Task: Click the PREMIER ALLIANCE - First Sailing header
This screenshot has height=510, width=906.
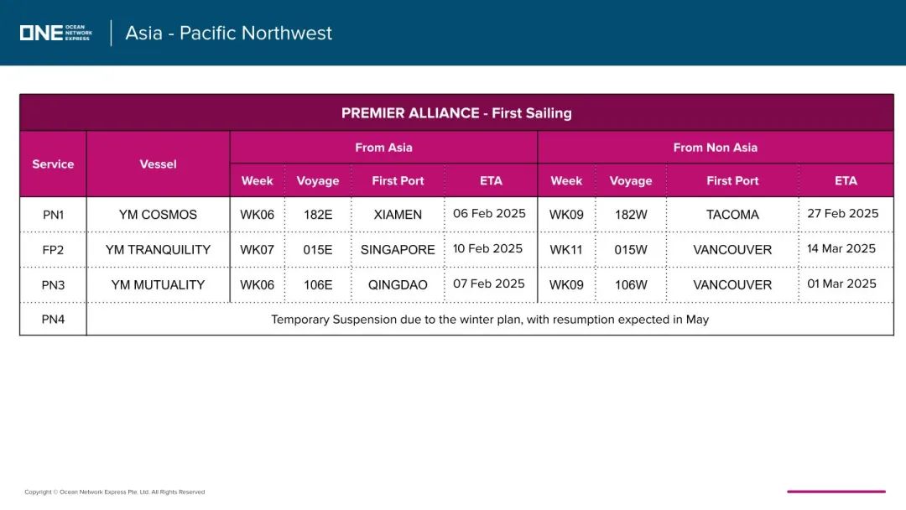Action: tap(456, 113)
